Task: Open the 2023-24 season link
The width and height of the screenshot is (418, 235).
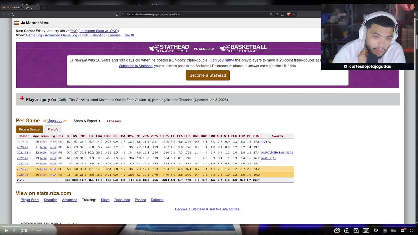Action: coord(23,164)
